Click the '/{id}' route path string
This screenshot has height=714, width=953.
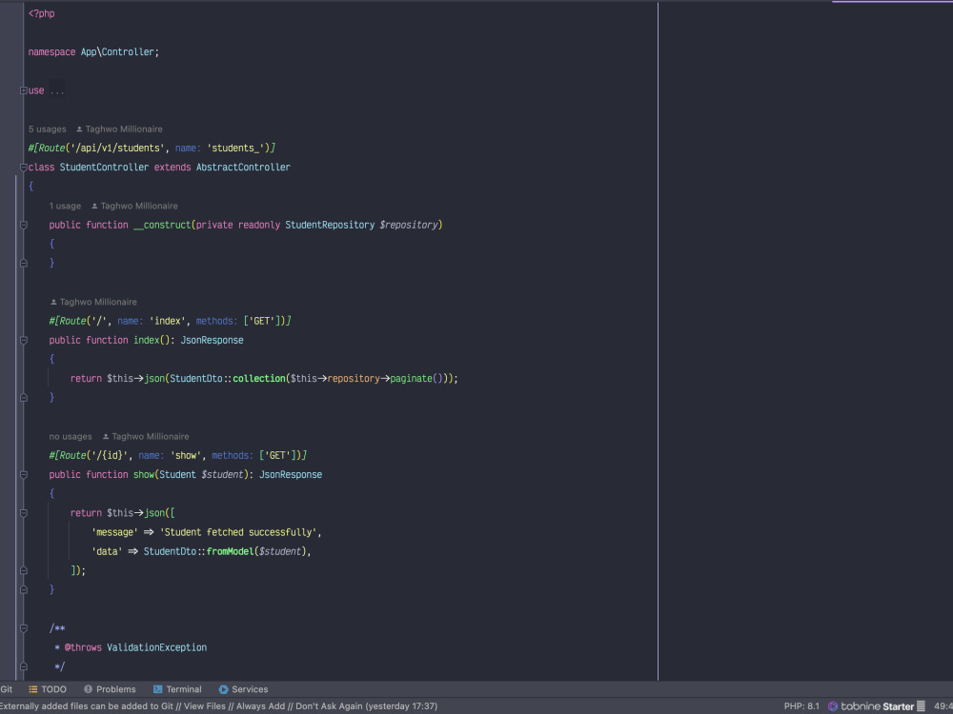point(110,455)
